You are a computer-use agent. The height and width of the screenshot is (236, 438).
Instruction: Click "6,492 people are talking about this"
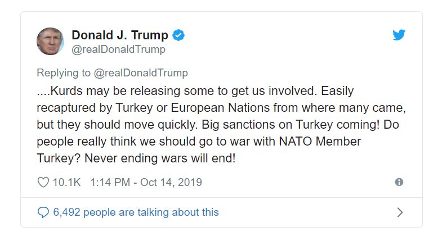pyautogui.click(x=136, y=212)
